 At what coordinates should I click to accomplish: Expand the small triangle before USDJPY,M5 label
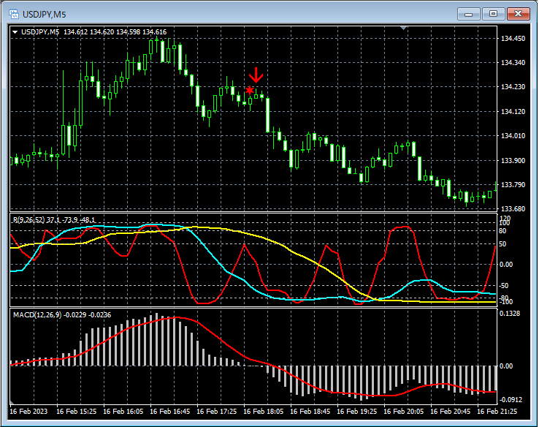pos(15,32)
